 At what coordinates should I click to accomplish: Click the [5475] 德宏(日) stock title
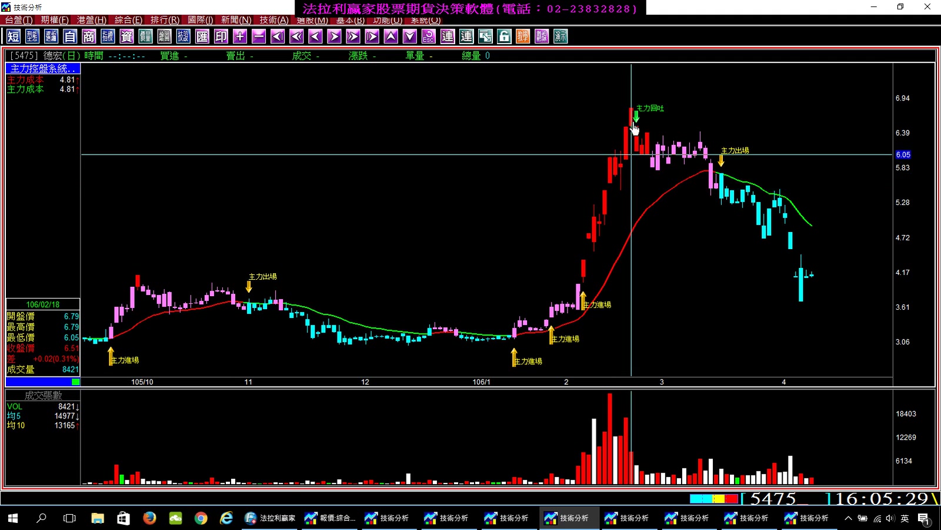click(x=45, y=56)
